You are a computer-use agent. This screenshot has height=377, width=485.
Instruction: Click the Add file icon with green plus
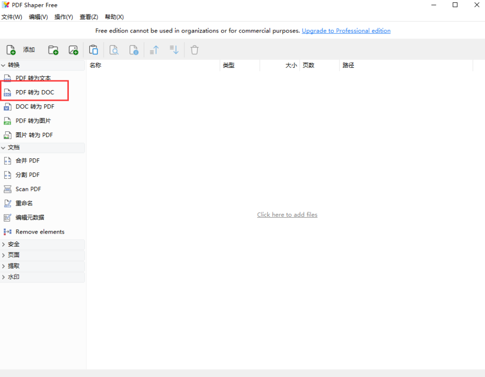tap(11, 50)
